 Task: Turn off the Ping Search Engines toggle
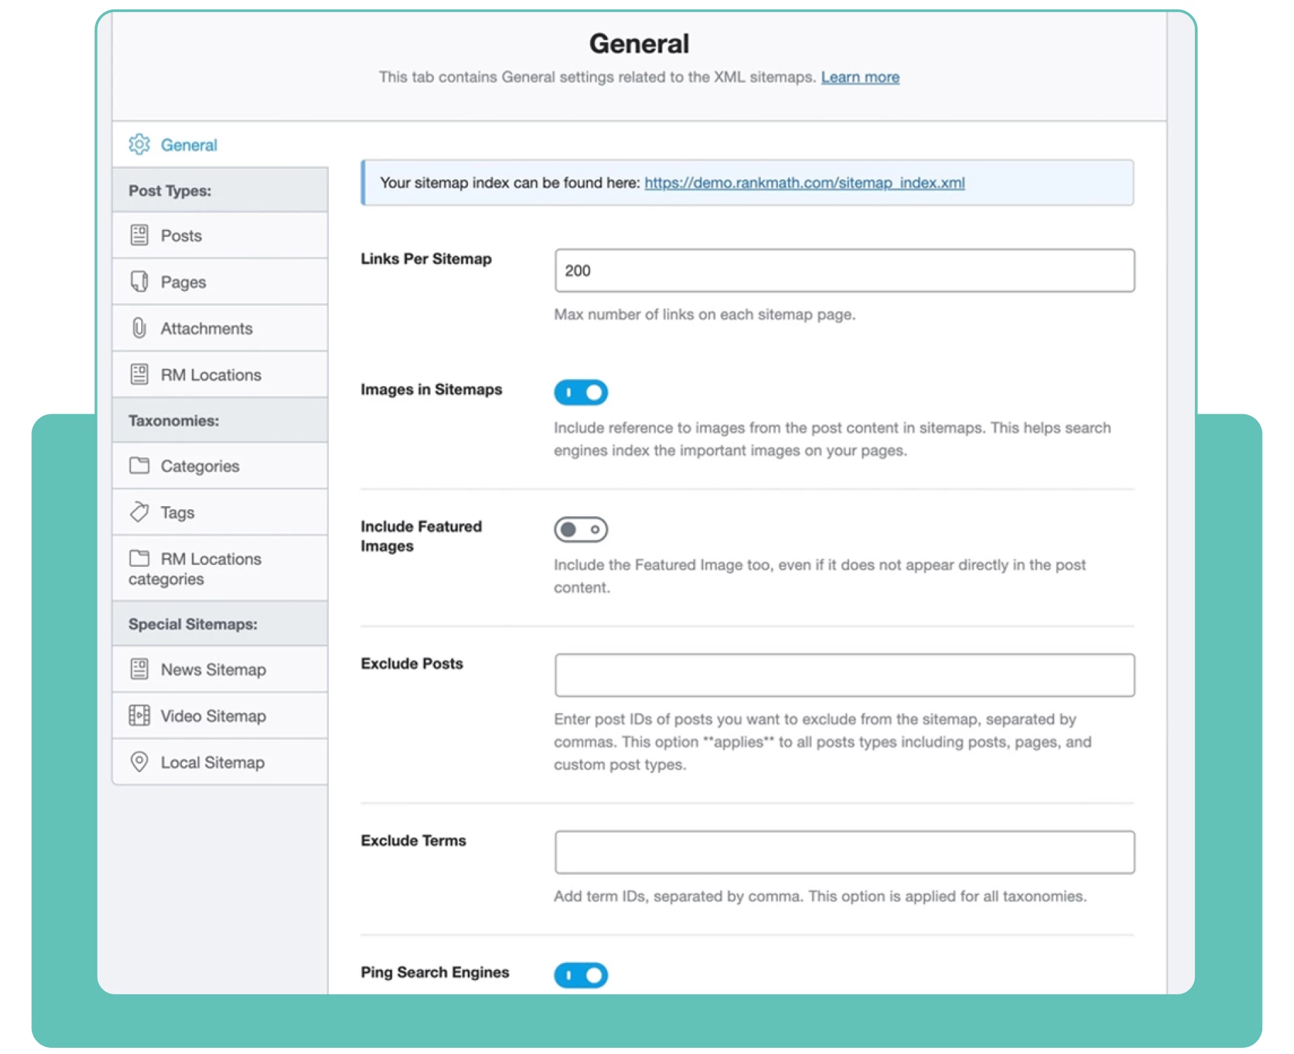(x=581, y=975)
